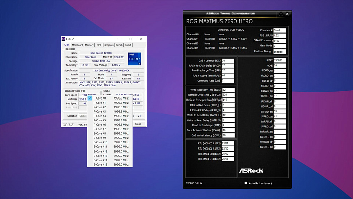
Task: Choose P-Core #4 from the core list
Action: [110, 116]
